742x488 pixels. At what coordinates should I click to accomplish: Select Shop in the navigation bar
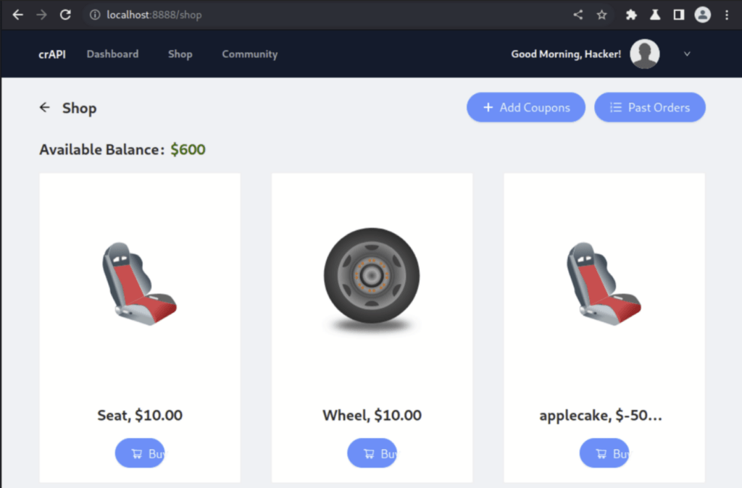click(x=180, y=54)
